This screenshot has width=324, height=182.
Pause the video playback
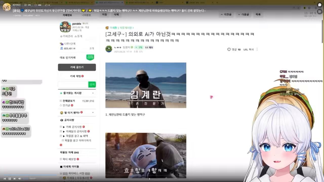click(x=10, y=178)
